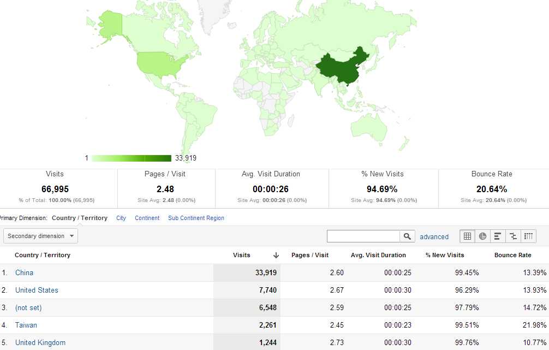This screenshot has width=549, height=350.
Task: Switch primary dimension to Continent
Action: tap(147, 218)
